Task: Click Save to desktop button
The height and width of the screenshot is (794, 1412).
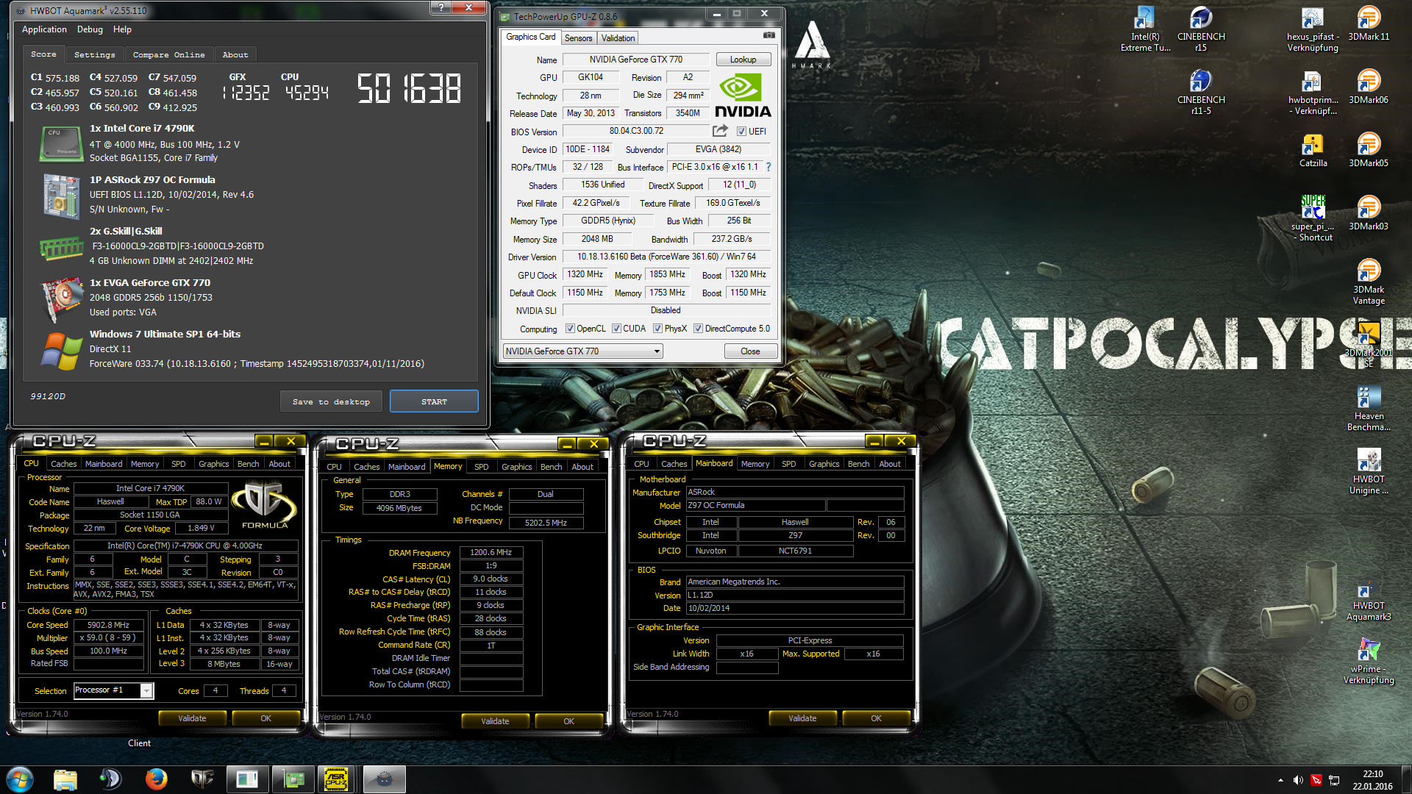Action: click(x=331, y=401)
